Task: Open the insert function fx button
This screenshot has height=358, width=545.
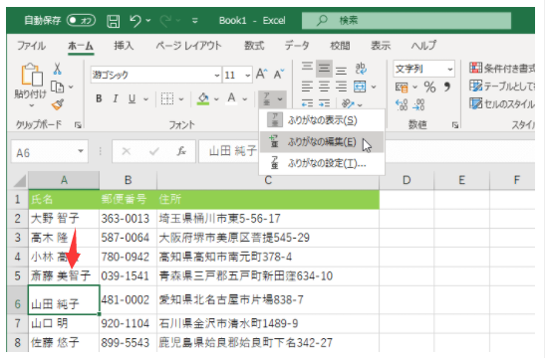Action: coord(181,151)
